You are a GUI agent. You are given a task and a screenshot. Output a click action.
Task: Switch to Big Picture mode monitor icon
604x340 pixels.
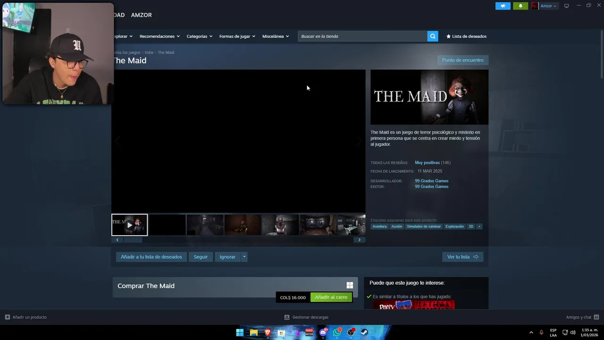point(567,6)
